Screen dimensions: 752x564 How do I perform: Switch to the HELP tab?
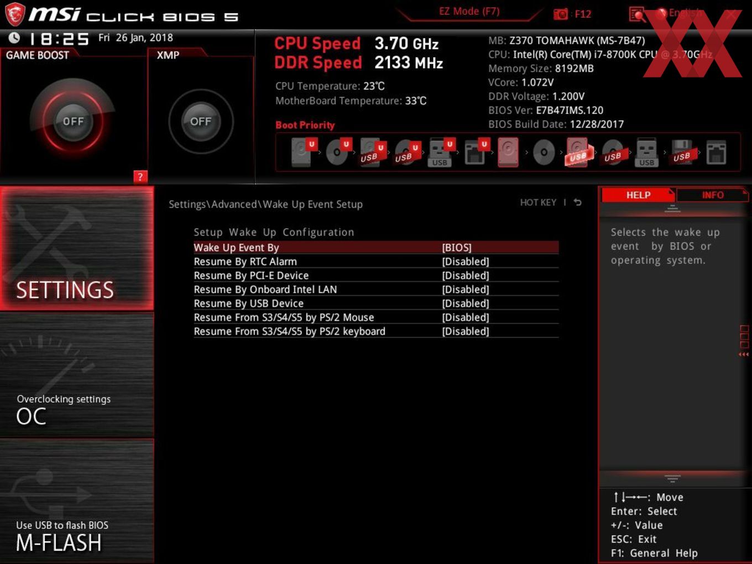pyautogui.click(x=638, y=195)
